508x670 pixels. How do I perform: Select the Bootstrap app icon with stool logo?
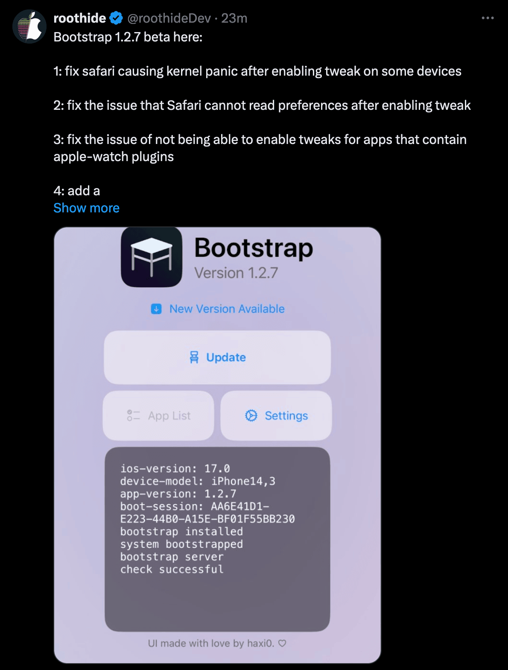point(152,257)
